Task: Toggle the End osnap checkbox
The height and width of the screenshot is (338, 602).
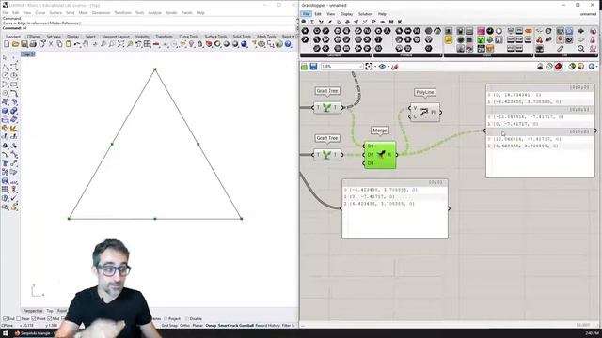Action: [x=5, y=319]
